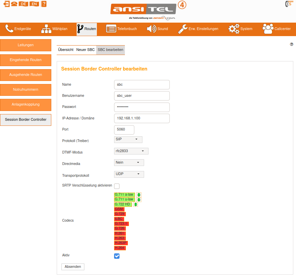
Task: Open Eingehende Routen in the sidebar
Action: pos(26,60)
